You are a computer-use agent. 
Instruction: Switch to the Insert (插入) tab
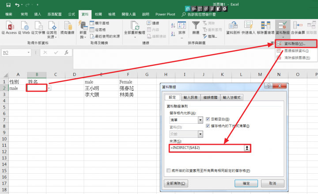(38, 14)
